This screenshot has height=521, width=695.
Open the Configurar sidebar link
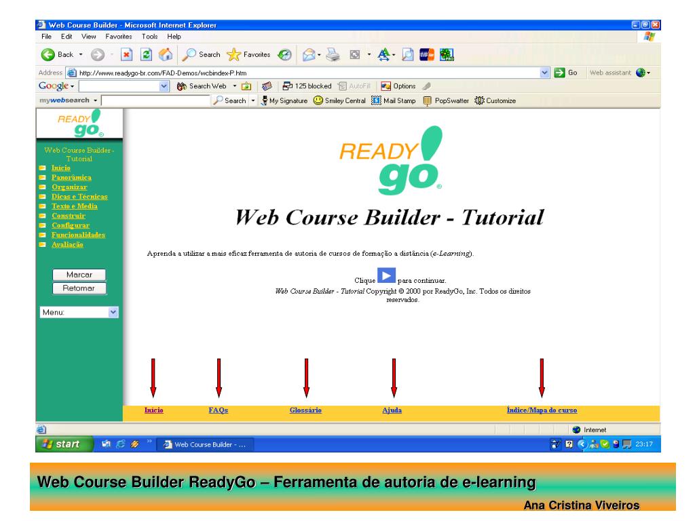[71, 225]
